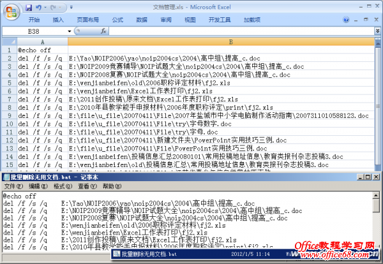Click Excel scroll-up arrow above vertical scrollbar
The height and width of the screenshot is (264, 383).
(x=378, y=44)
